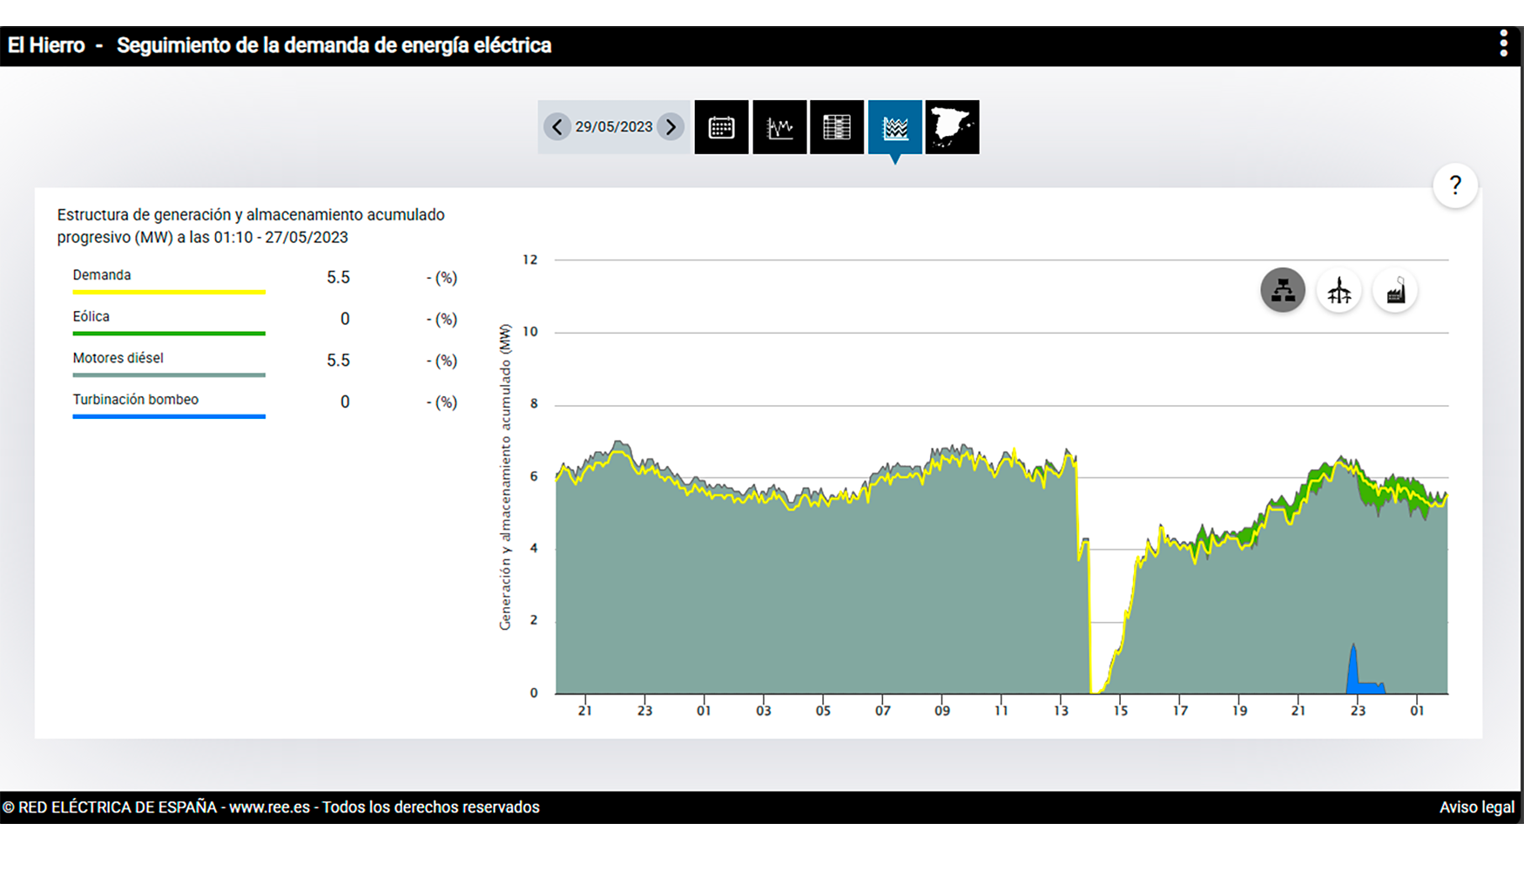Open the Spain map region selector
This screenshot has height=871, width=1524.
tap(952, 127)
